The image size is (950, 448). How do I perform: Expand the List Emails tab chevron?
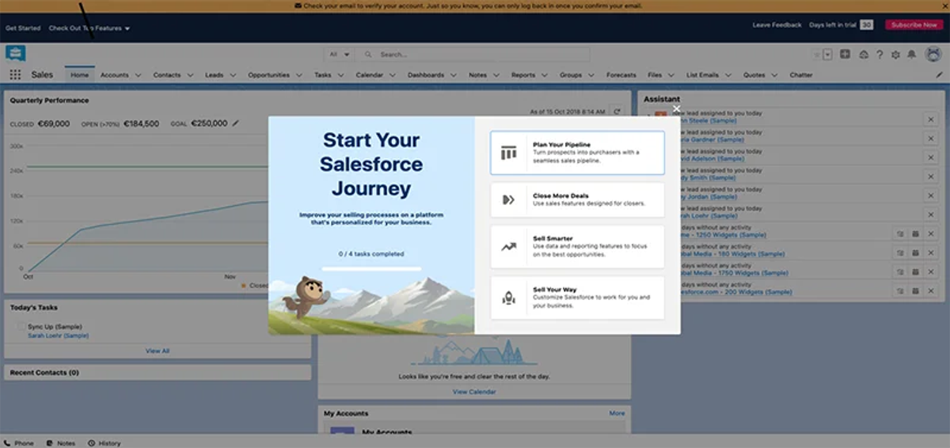point(728,75)
